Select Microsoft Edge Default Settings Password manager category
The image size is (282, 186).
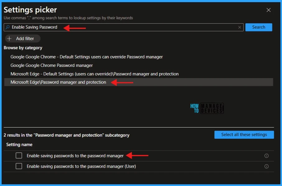pos(95,74)
